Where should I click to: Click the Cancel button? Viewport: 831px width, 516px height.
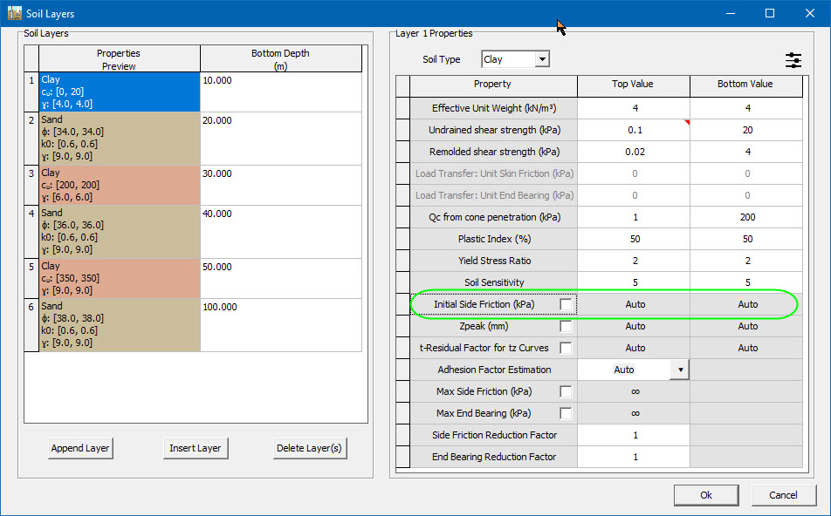coord(783,495)
